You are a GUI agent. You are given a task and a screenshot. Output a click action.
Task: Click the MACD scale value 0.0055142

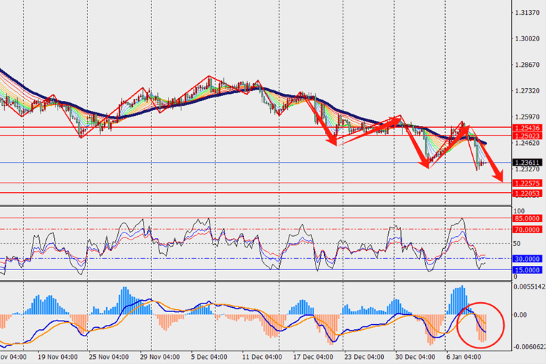530,287
